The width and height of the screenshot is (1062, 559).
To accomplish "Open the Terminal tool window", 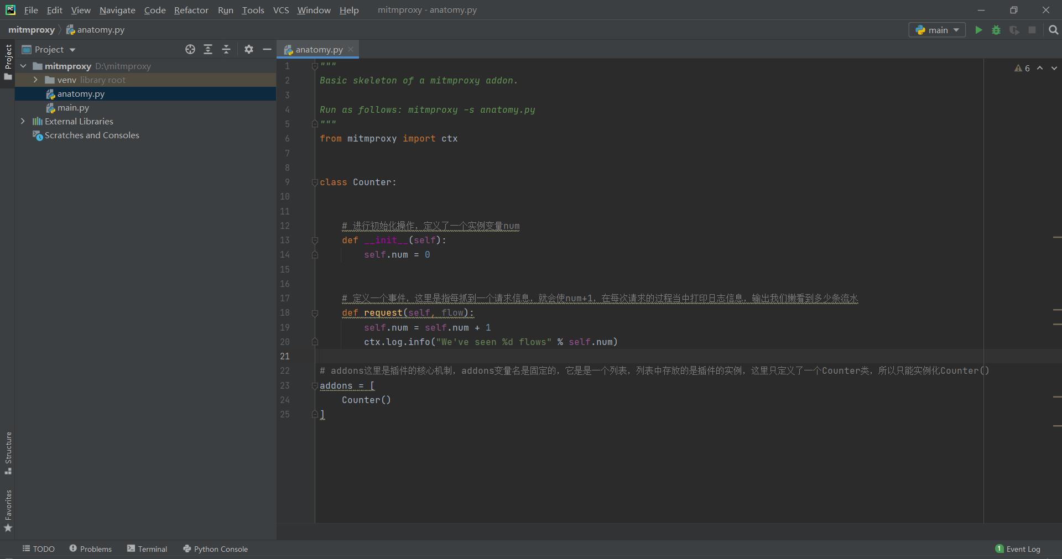I will pyautogui.click(x=147, y=548).
